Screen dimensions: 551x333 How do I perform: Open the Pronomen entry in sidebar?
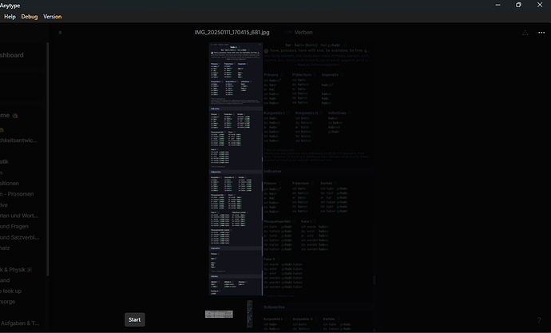(x=17, y=194)
